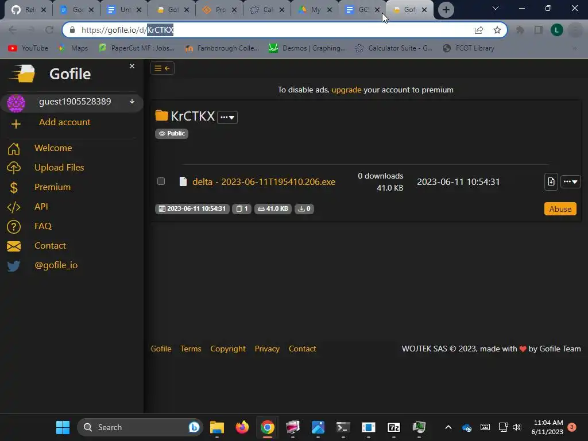Open the YouTube bookmark

point(28,48)
